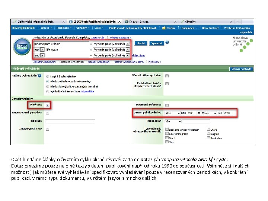Click the Přidat řádek link
268x201 pixels.
(x=138, y=55)
